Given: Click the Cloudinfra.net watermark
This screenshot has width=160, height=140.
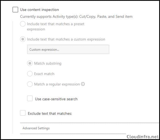Looking at the screenshot, I should pyautogui.click(x=142, y=136).
